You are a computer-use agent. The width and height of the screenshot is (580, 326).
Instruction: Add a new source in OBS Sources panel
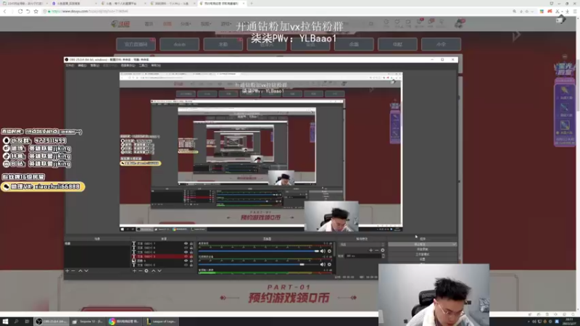[134, 271]
